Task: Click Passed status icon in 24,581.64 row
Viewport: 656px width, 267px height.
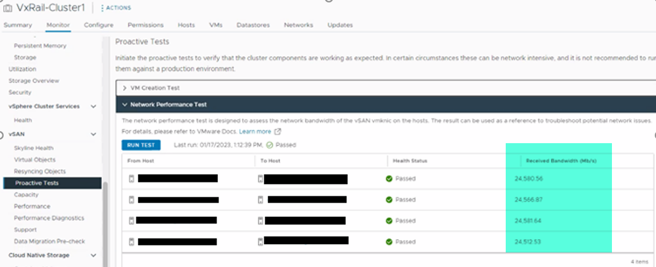Action: click(x=389, y=220)
